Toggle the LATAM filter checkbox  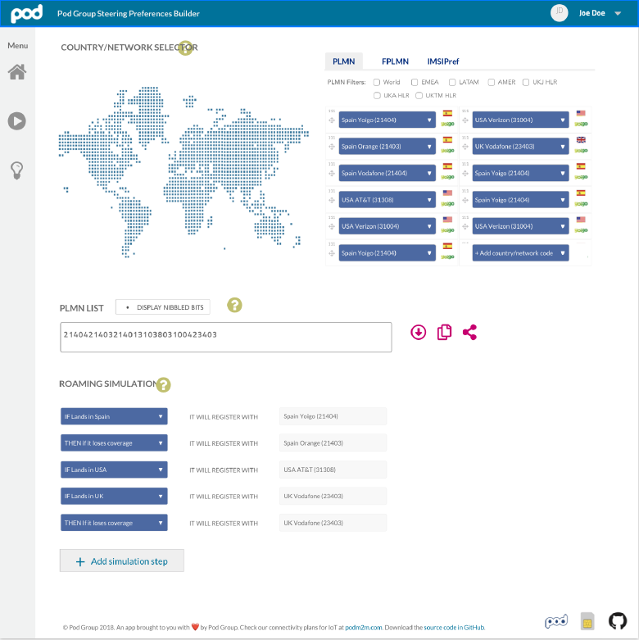(x=452, y=82)
